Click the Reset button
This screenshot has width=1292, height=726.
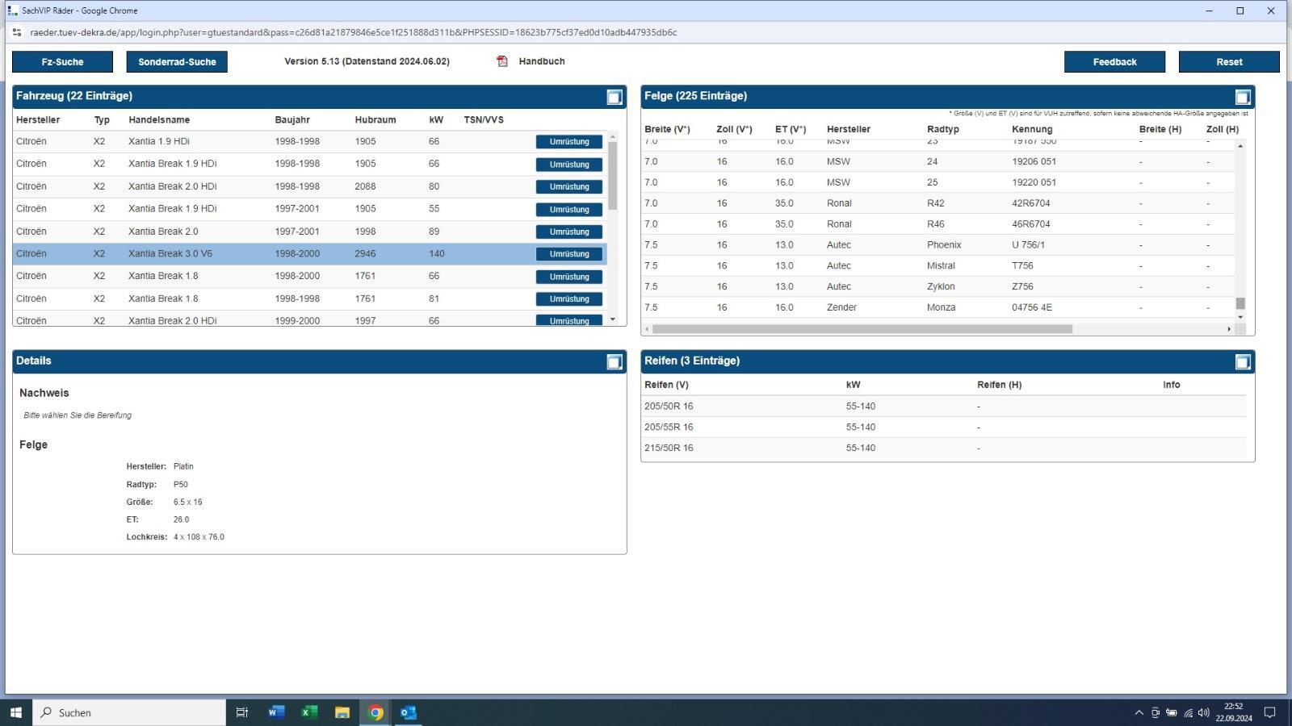coord(1229,62)
